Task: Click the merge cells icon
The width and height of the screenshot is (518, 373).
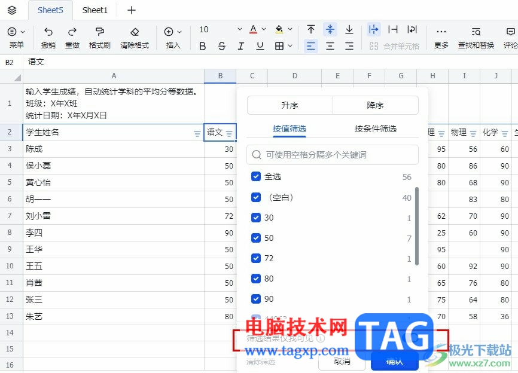Action: 374,46
